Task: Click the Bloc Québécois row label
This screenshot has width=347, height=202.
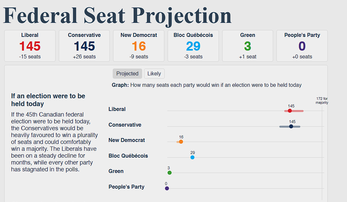Action: pos(128,156)
